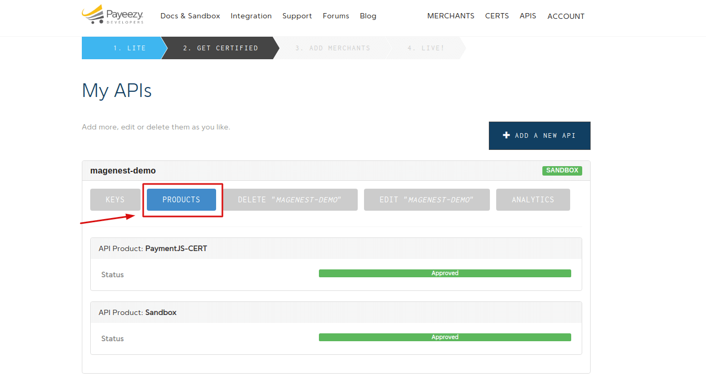
Task: Click 'Add more, edit or delete them' text
Action: pos(156,127)
